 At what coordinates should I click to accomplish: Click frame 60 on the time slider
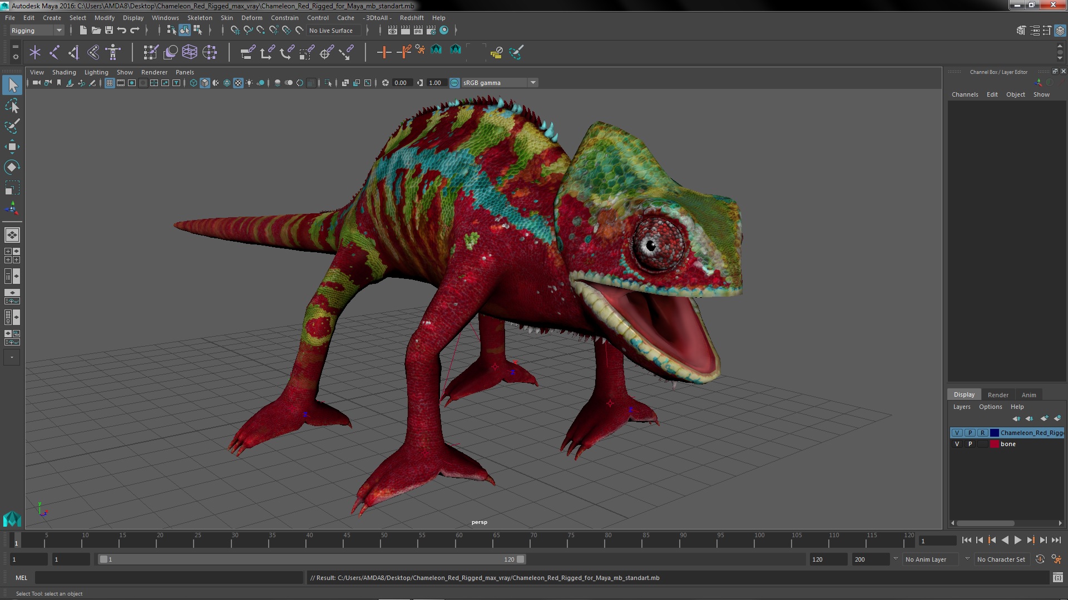click(x=459, y=540)
